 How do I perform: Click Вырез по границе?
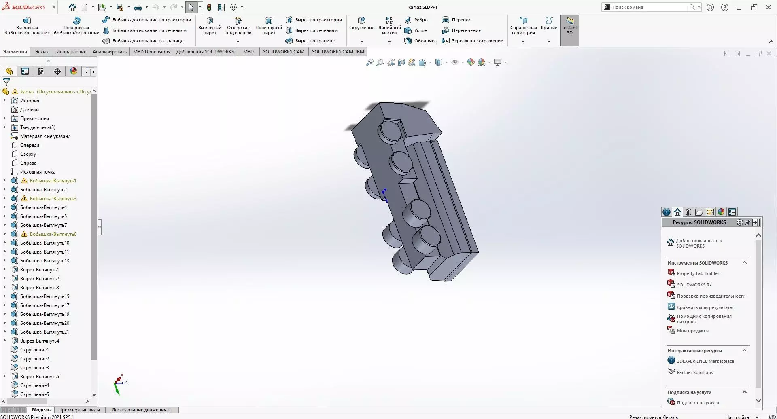pos(310,41)
